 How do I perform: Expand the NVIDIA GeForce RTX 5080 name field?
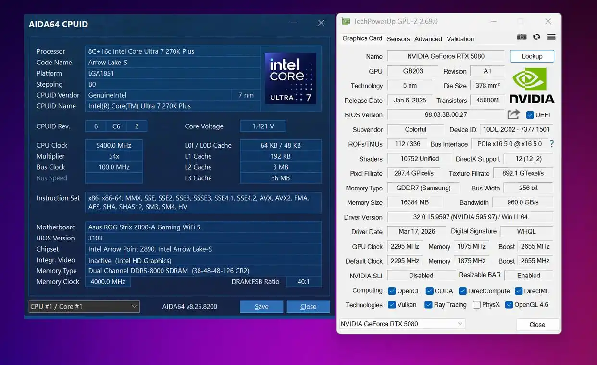point(445,56)
